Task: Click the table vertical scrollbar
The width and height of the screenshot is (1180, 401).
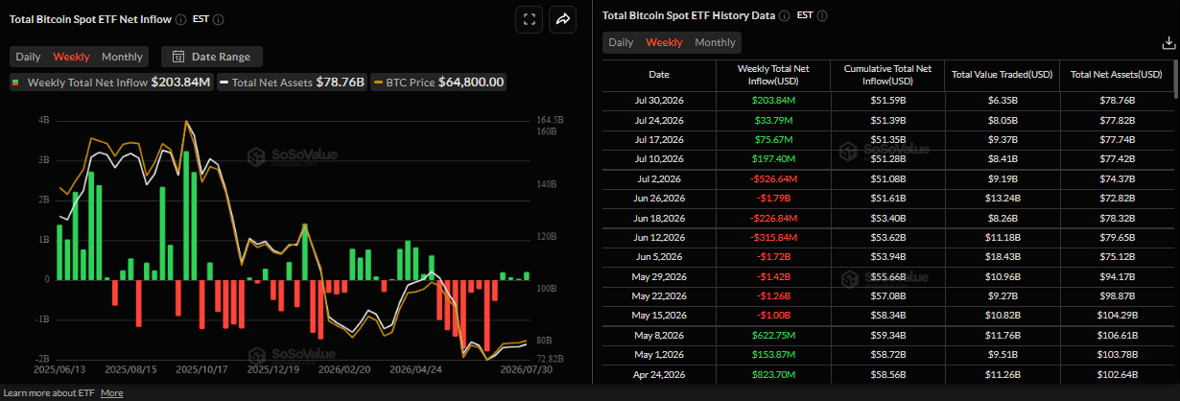Action: pyautogui.click(x=1176, y=82)
